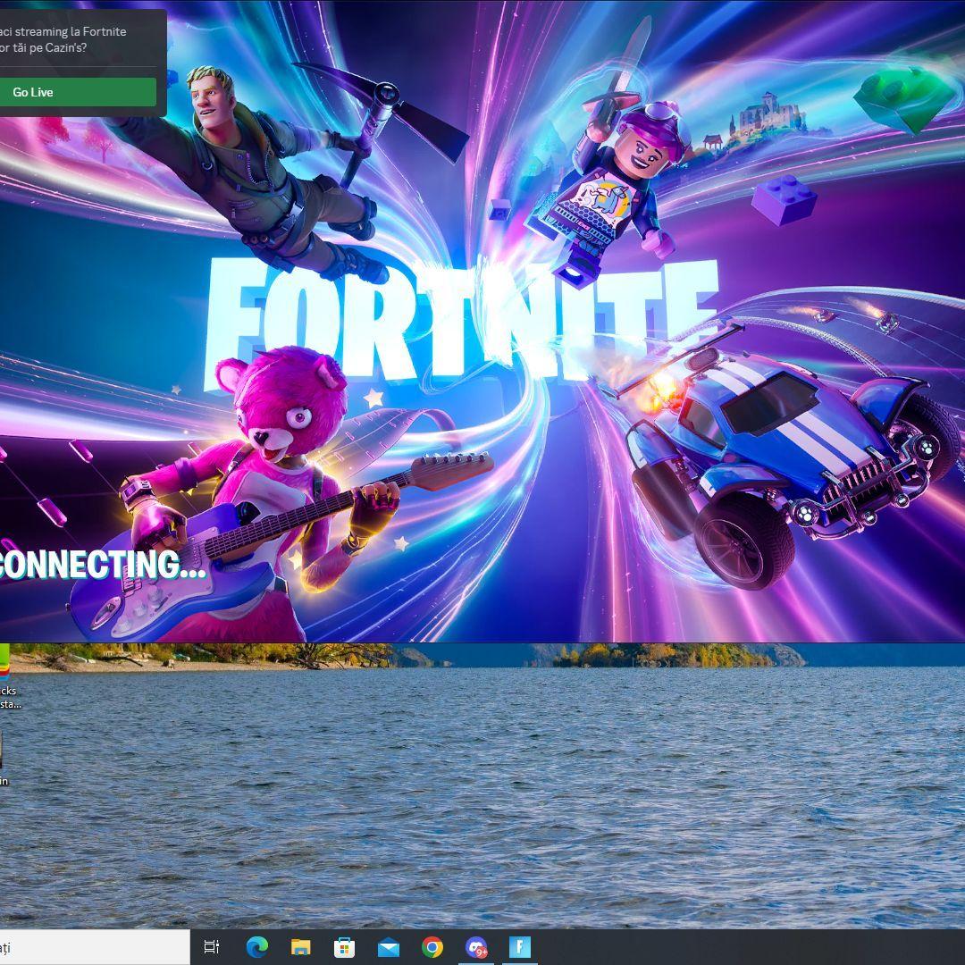Launch Google Chrome from the taskbar
The width and height of the screenshot is (965, 965).
coord(432,946)
